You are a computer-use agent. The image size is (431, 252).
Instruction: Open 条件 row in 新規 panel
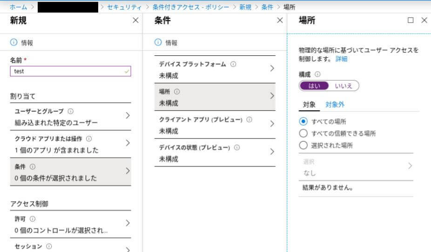pyautogui.click(x=70, y=172)
